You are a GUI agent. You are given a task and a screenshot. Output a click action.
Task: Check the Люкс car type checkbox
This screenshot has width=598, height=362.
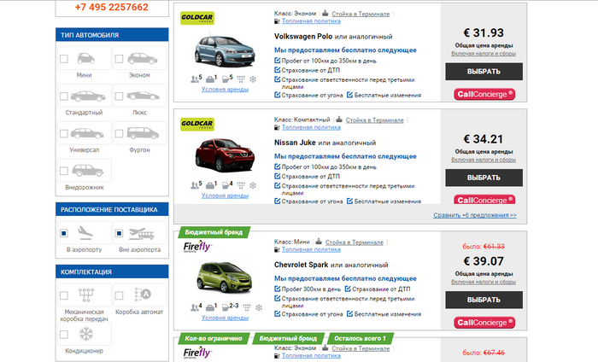(x=120, y=96)
